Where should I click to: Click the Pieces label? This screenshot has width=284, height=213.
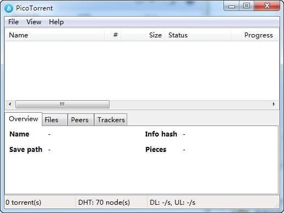pyautogui.click(x=156, y=150)
